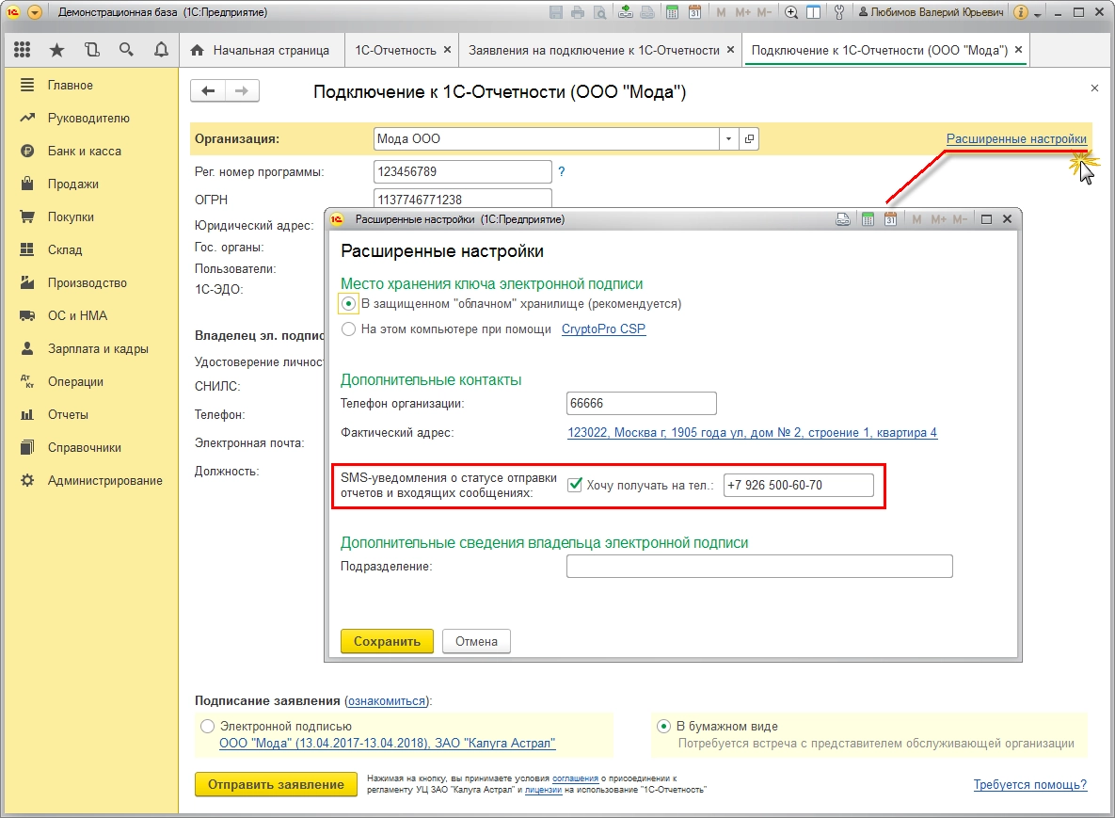Open the Notifications bell icon
The image size is (1115, 818).
tap(160, 50)
